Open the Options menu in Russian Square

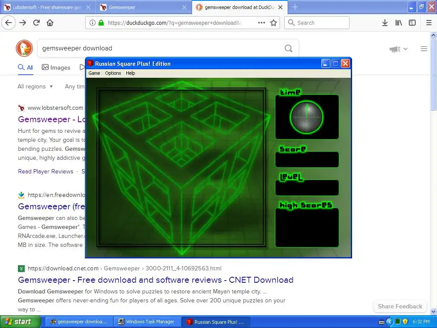tap(113, 73)
